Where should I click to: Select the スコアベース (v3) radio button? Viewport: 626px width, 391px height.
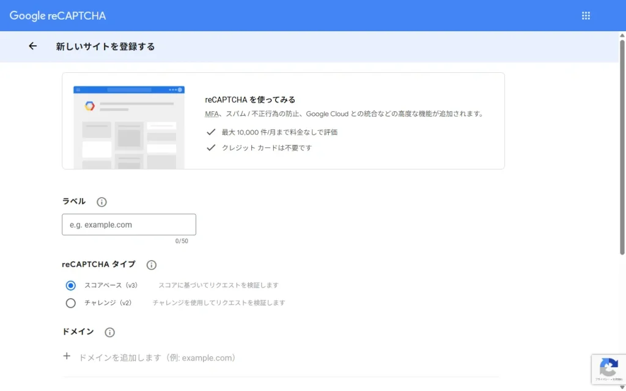point(71,286)
